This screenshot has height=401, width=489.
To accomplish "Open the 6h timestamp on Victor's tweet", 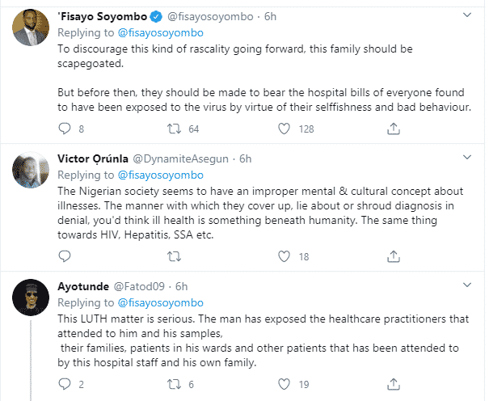I will click(x=247, y=159).
